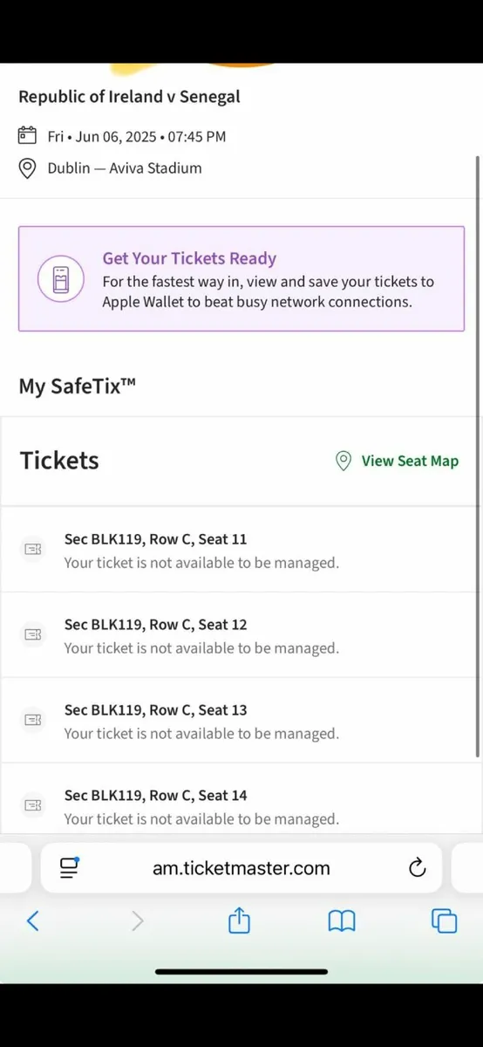Click the page scrollbar on right edge
This screenshot has width=483, height=1047.
click(477, 456)
